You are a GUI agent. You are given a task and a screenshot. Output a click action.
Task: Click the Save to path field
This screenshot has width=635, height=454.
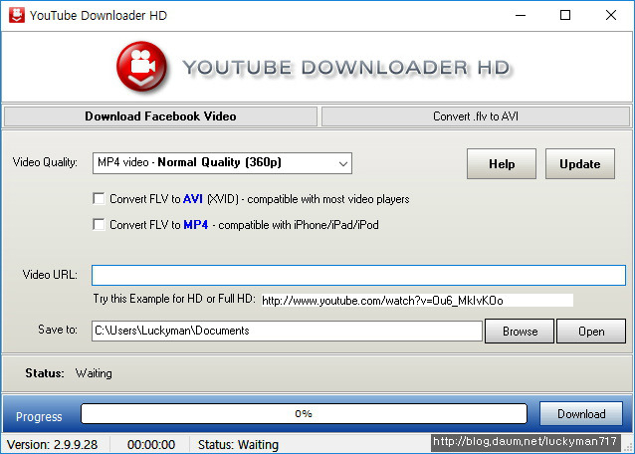287,331
